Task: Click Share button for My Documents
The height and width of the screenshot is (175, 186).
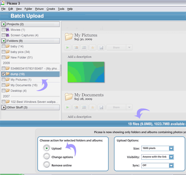Action: pyautogui.click(x=116, y=107)
